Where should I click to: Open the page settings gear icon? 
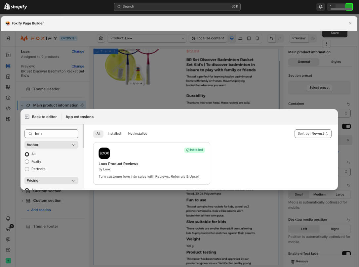tap(101, 38)
